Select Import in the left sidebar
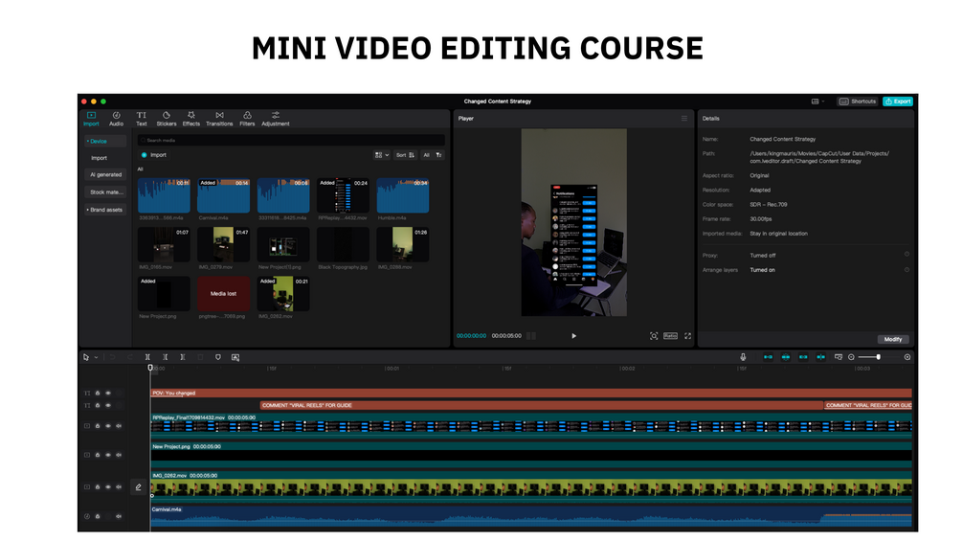The width and height of the screenshot is (962, 541). (x=100, y=158)
